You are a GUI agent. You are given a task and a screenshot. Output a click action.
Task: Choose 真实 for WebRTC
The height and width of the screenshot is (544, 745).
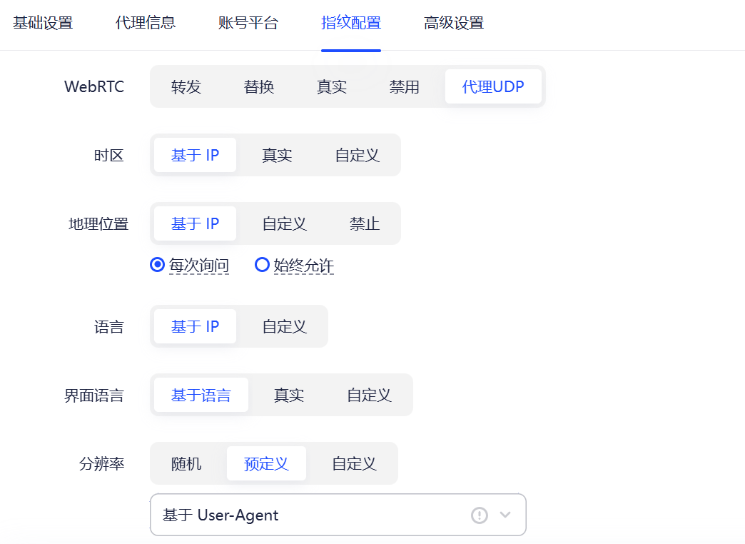pos(332,86)
